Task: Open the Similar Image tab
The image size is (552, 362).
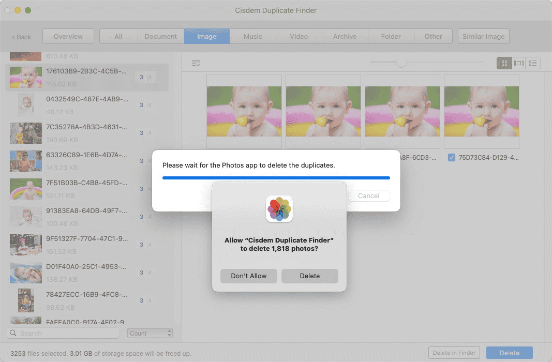Action: [483, 36]
